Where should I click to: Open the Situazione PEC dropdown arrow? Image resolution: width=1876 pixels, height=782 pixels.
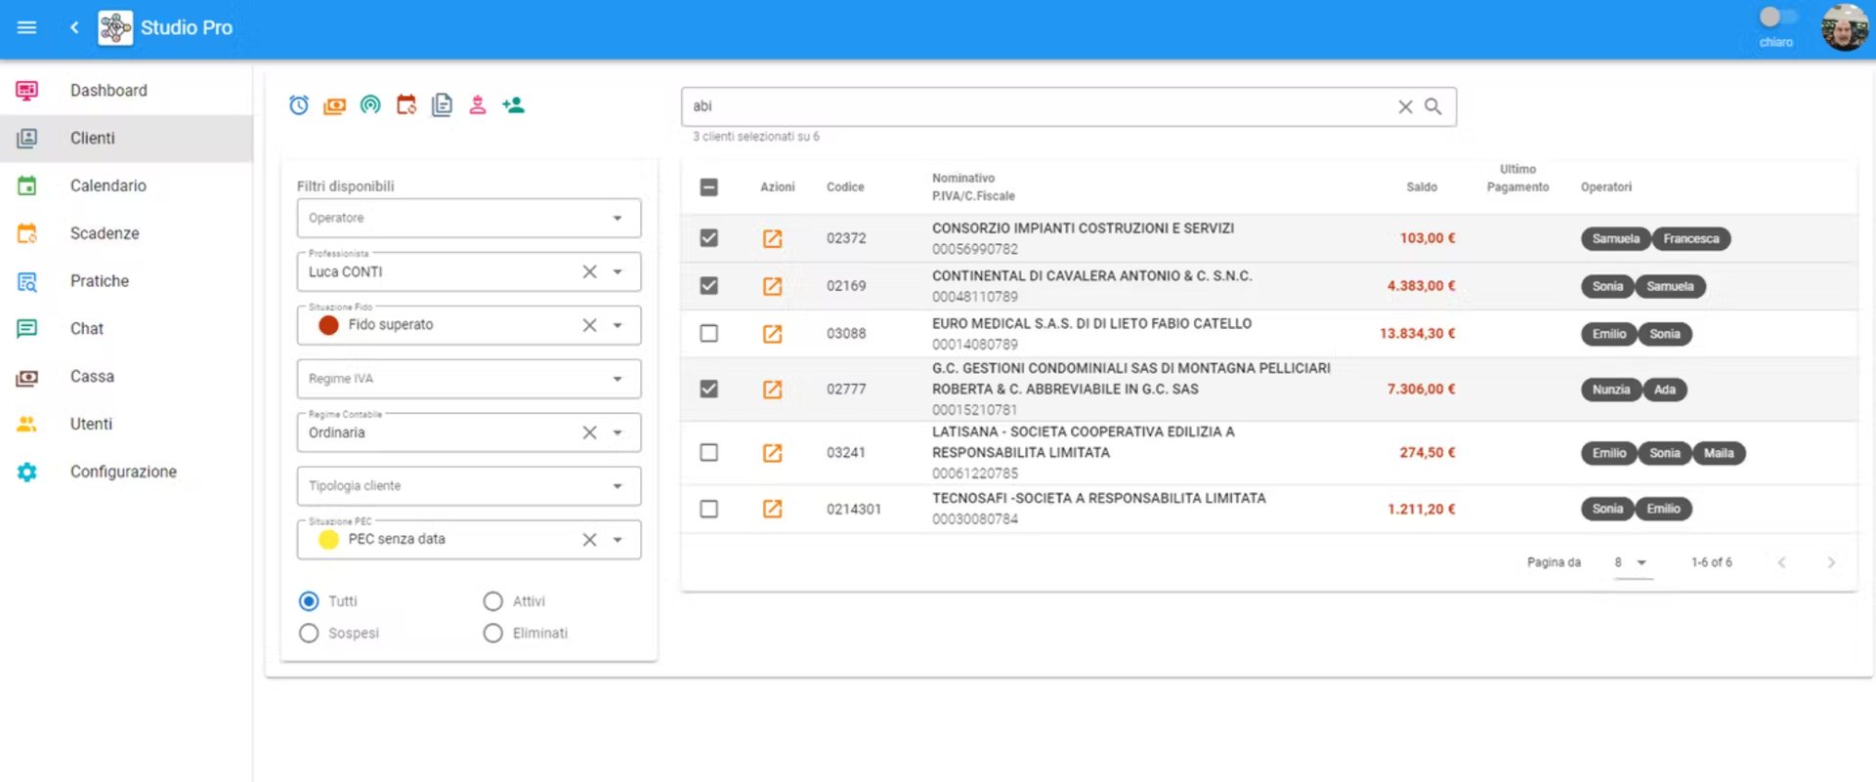(x=618, y=540)
